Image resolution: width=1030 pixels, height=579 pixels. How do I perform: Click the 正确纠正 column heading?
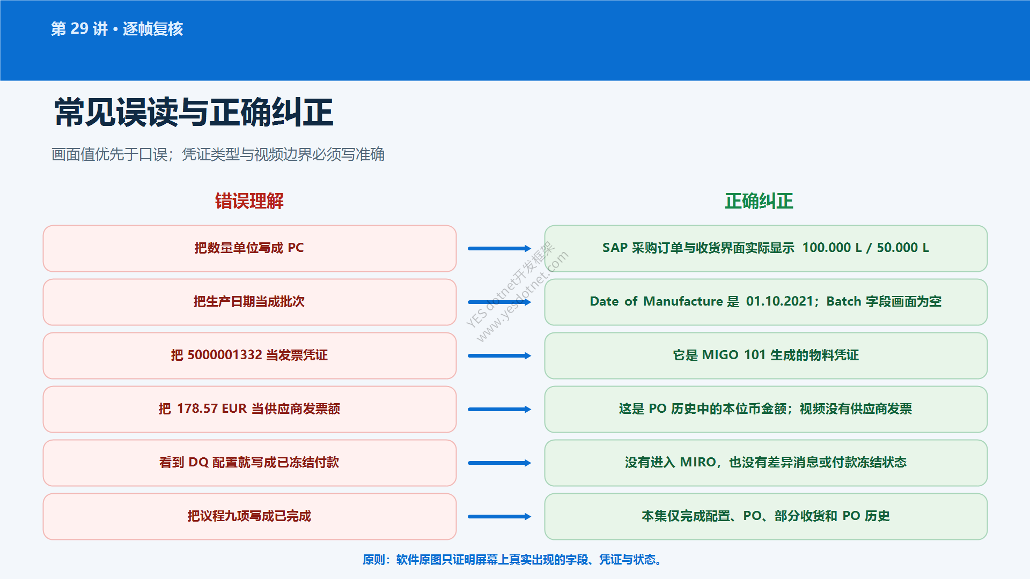[759, 201]
